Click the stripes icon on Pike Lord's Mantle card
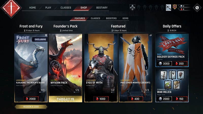Viewport: 203px width, 114px height. [150, 35]
